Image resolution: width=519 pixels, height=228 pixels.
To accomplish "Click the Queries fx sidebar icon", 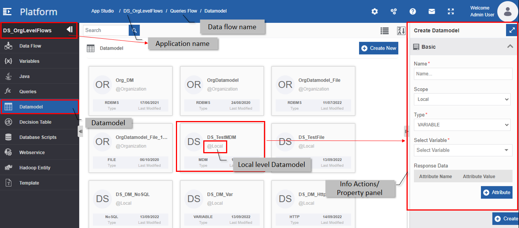I will click(x=8, y=91).
